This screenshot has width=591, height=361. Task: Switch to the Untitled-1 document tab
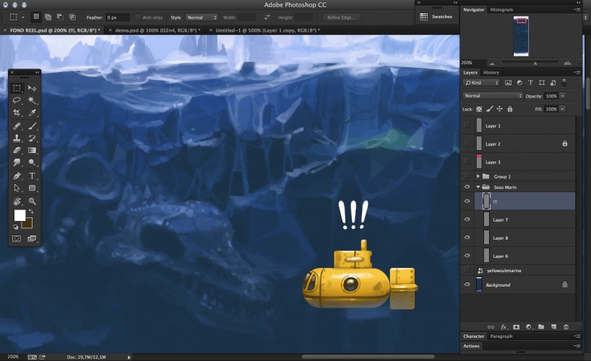[x=267, y=30]
